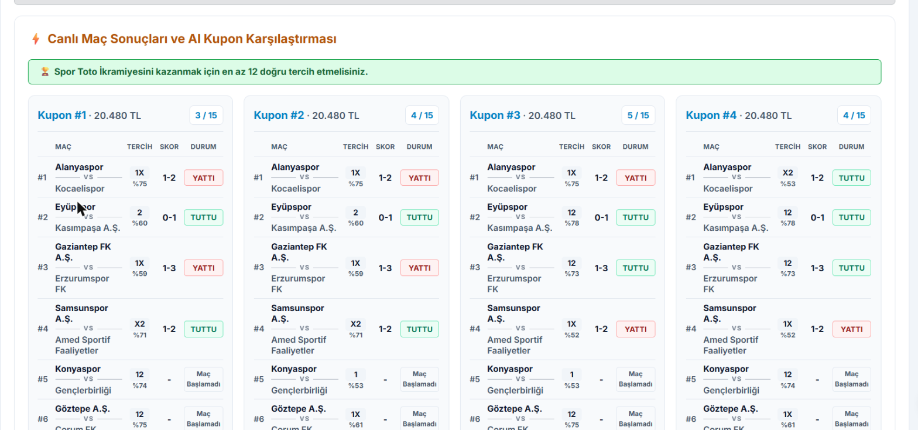The image size is (918, 430).
Task: Click Alanyaspor team name in Kupon #1
Action: pos(80,167)
